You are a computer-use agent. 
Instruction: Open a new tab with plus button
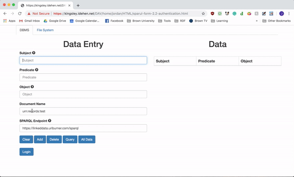78,5
